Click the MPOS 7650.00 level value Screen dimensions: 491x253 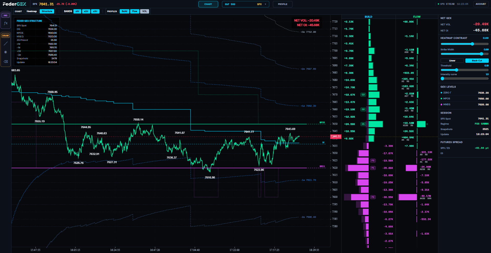pyautogui.click(x=483, y=99)
